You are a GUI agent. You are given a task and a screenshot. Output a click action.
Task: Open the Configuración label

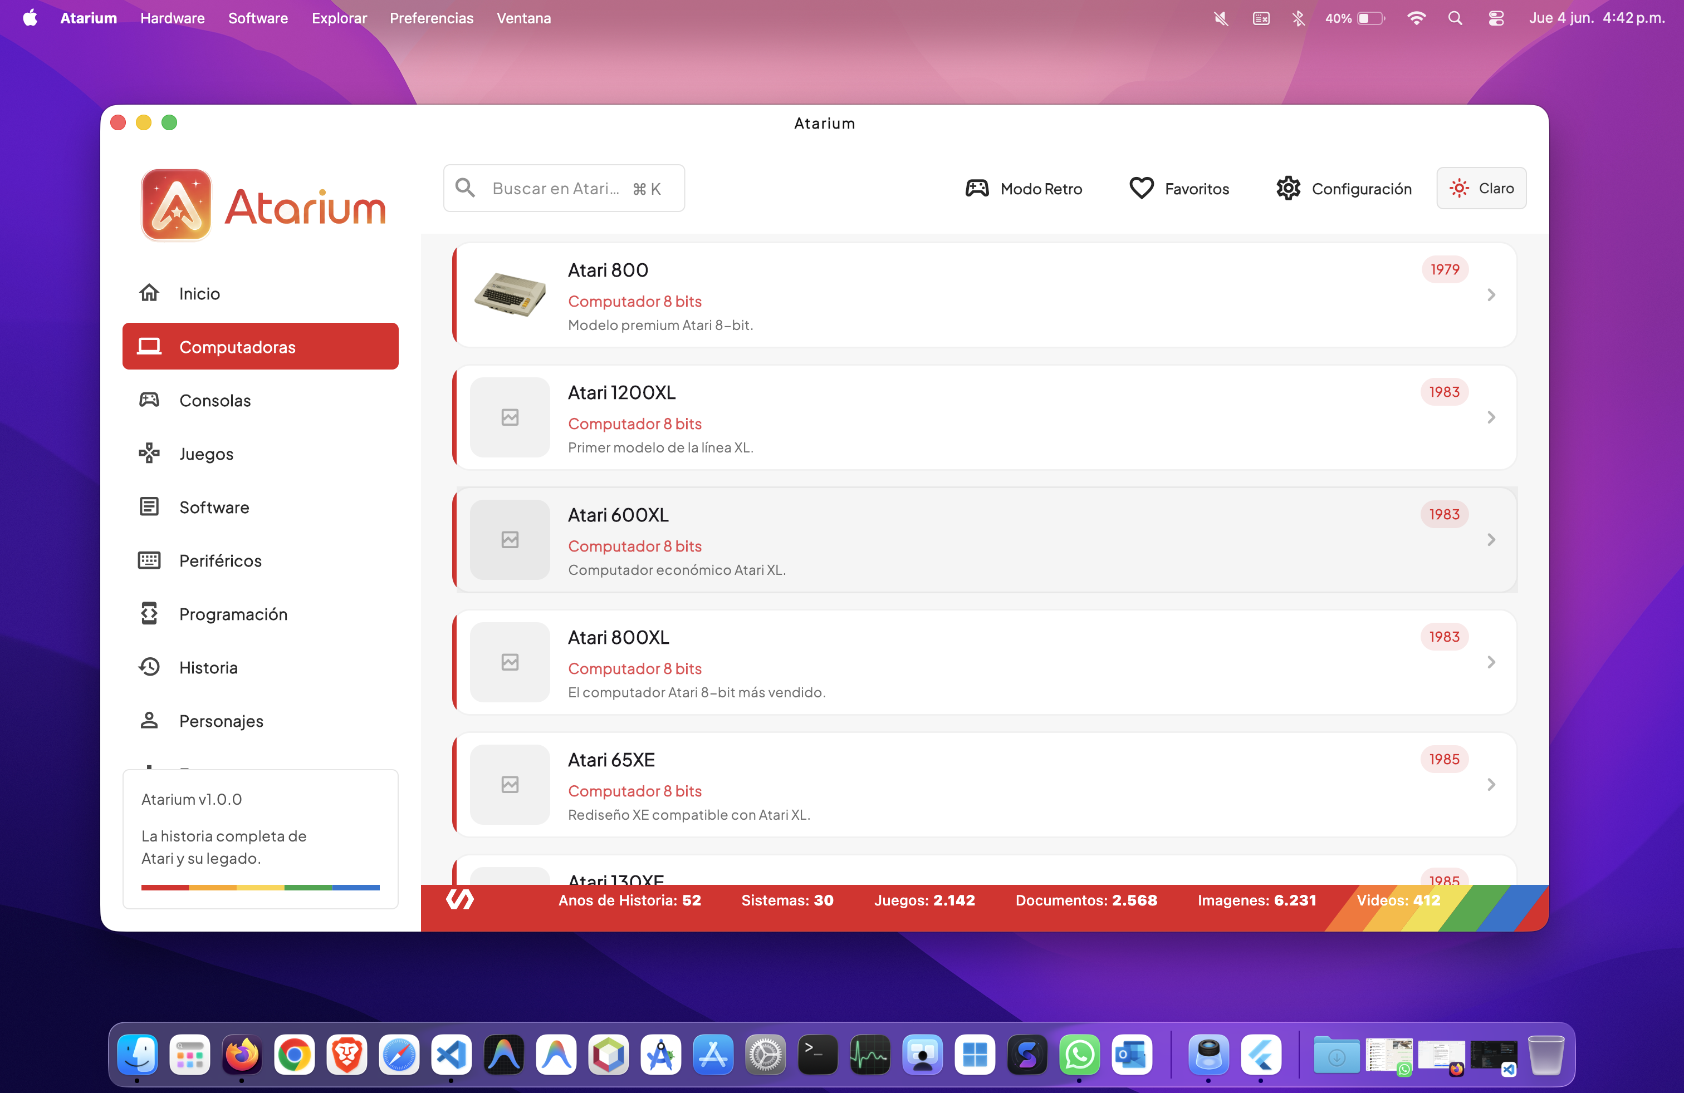(x=1362, y=189)
